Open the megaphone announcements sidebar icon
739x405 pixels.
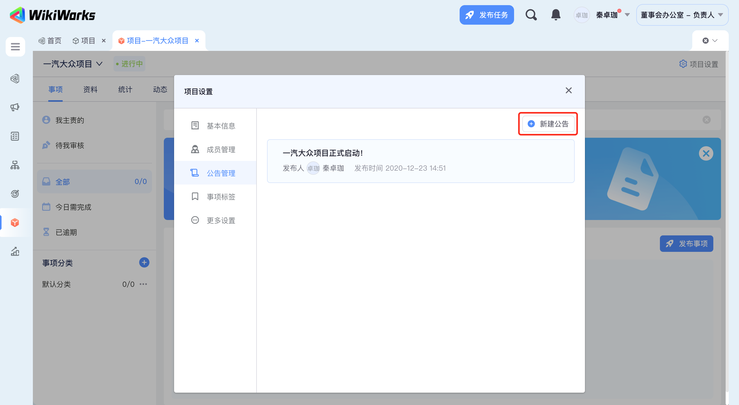15,107
